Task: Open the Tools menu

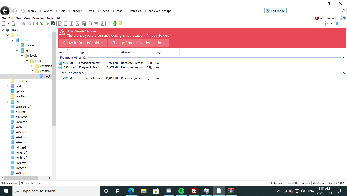Action: click(x=50, y=18)
